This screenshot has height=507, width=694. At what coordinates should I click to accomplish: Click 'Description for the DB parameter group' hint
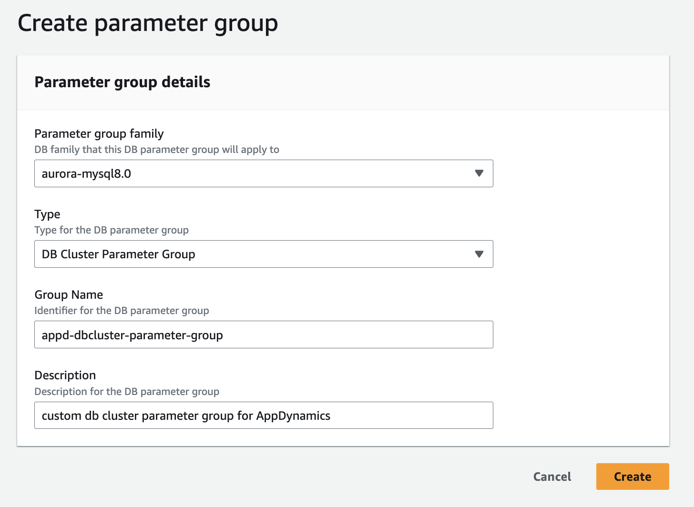(x=127, y=392)
